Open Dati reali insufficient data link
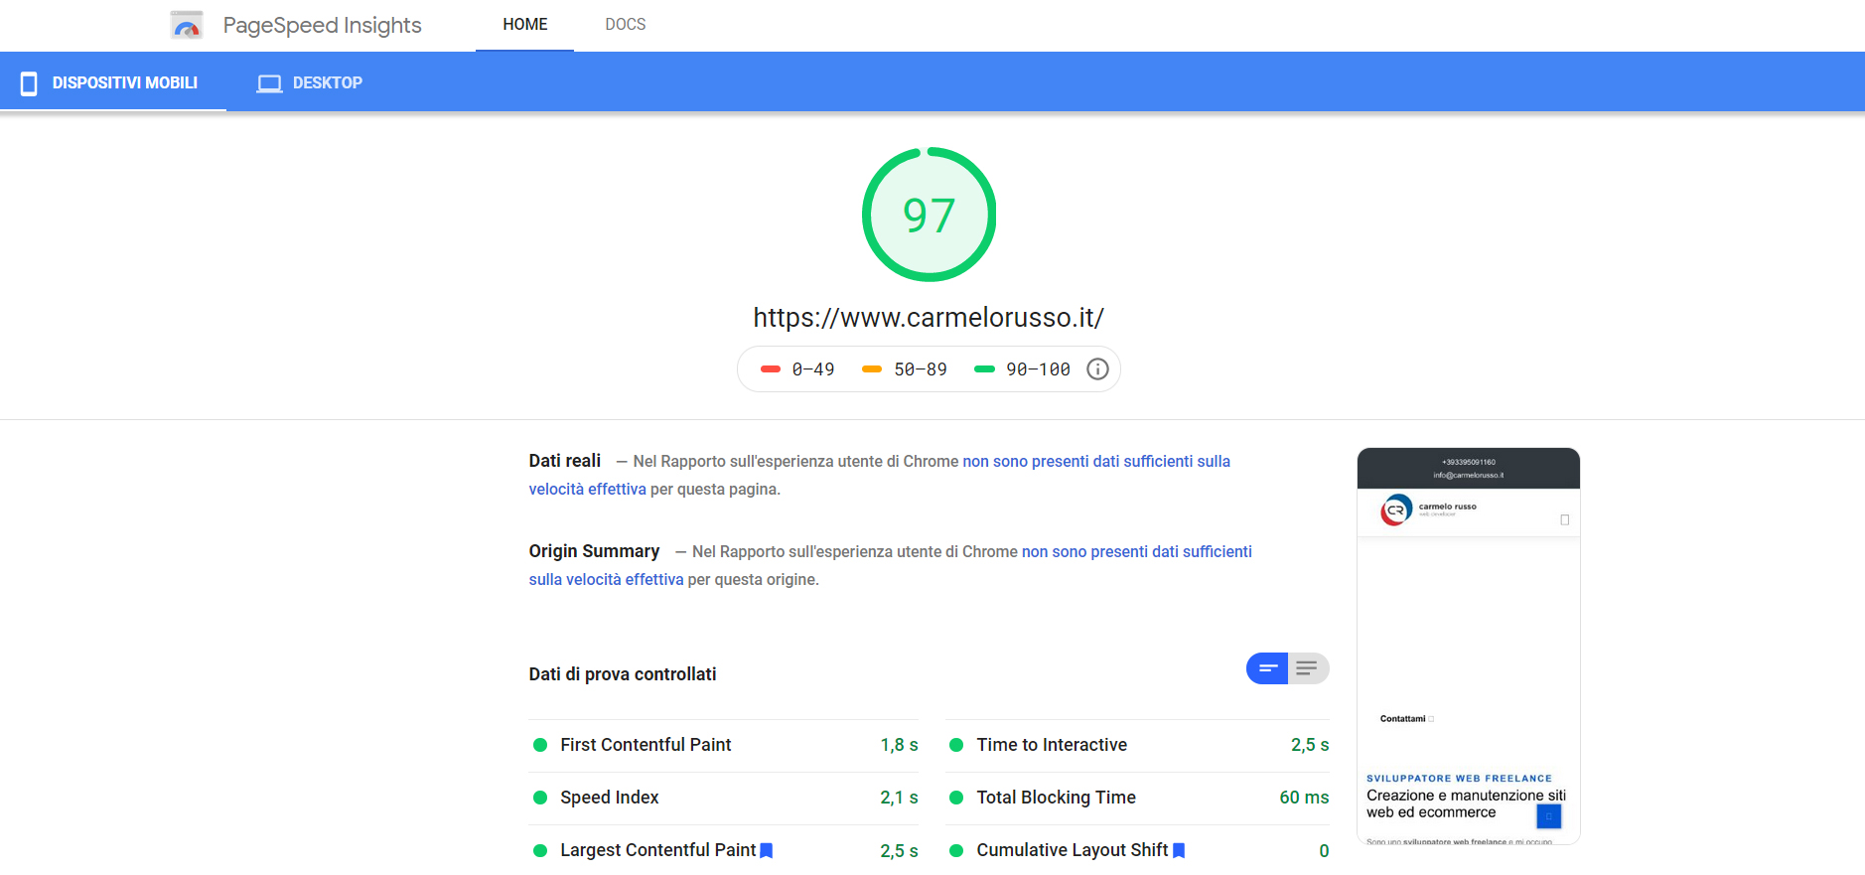1865x875 pixels. (x=1096, y=461)
